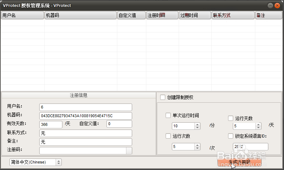
Task: Sort by 机器码 column header
Action: point(80,15)
